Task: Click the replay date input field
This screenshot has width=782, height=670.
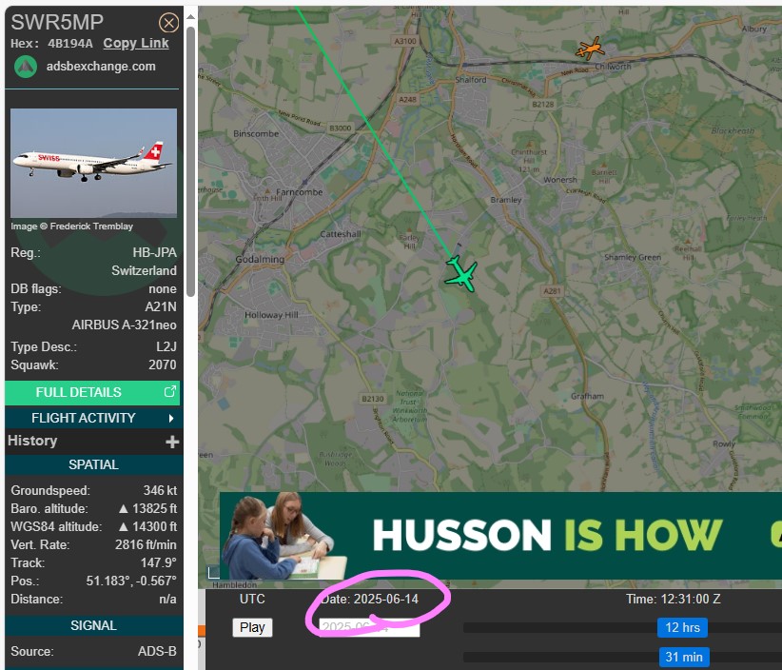Action: tap(369, 627)
